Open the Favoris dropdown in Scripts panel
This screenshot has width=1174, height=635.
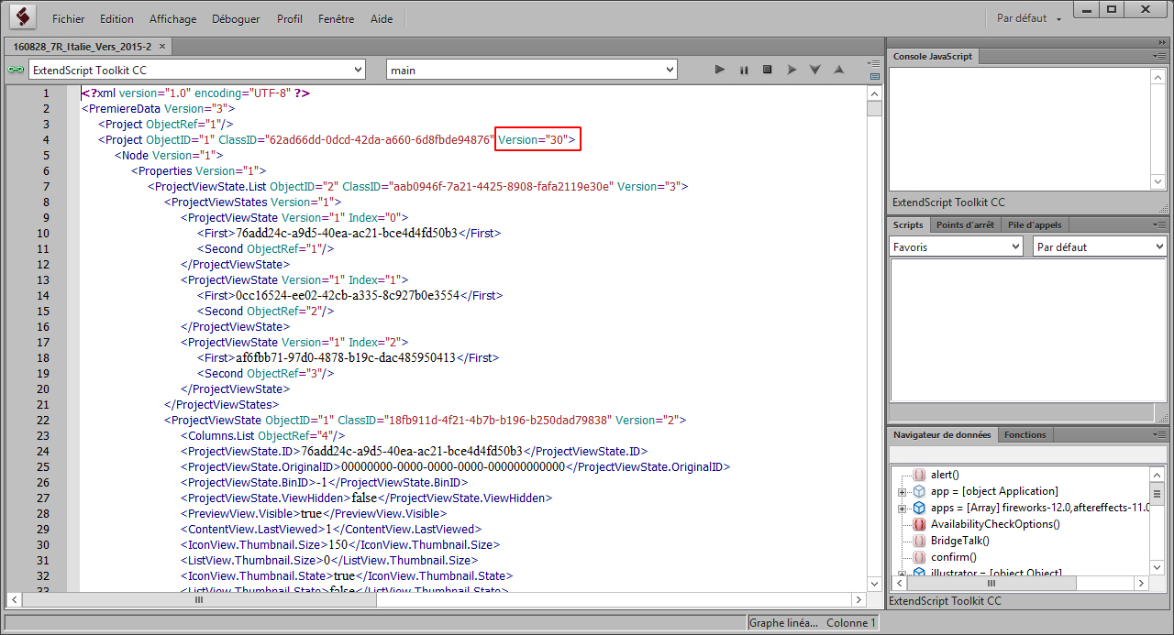(x=956, y=246)
